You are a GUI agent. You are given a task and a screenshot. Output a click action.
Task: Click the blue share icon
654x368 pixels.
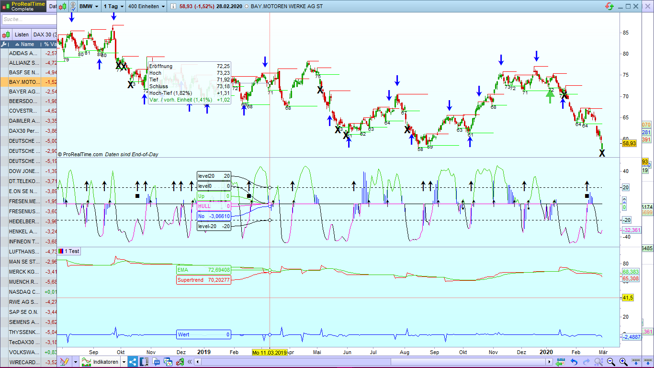pyautogui.click(x=133, y=362)
